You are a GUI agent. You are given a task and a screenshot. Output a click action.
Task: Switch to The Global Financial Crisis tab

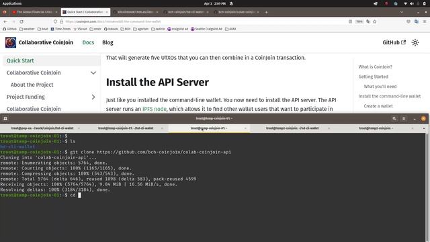[x=34, y=12]
